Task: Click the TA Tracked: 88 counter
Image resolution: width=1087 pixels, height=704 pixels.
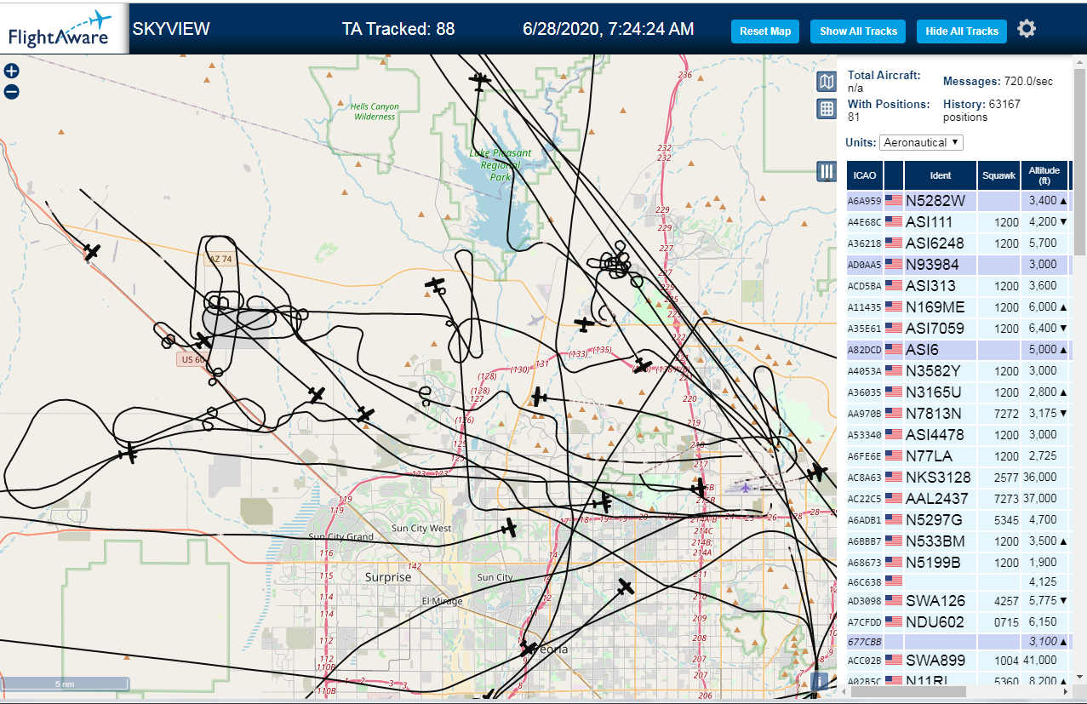Action: click(398, 29)
